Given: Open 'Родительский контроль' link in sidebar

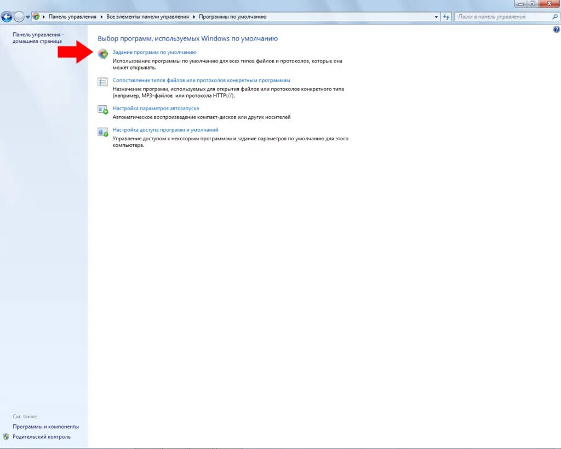Looking at the screenshot, I should (x=42, y=436).
